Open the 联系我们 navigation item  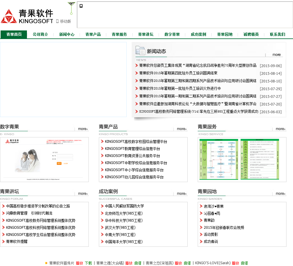click(278, 34)
